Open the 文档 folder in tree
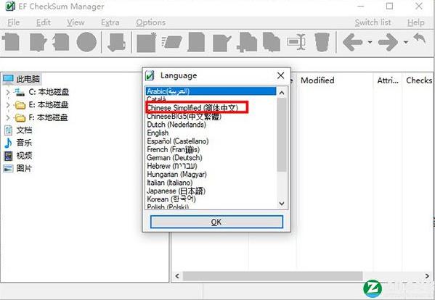 [x=24, y=130]
